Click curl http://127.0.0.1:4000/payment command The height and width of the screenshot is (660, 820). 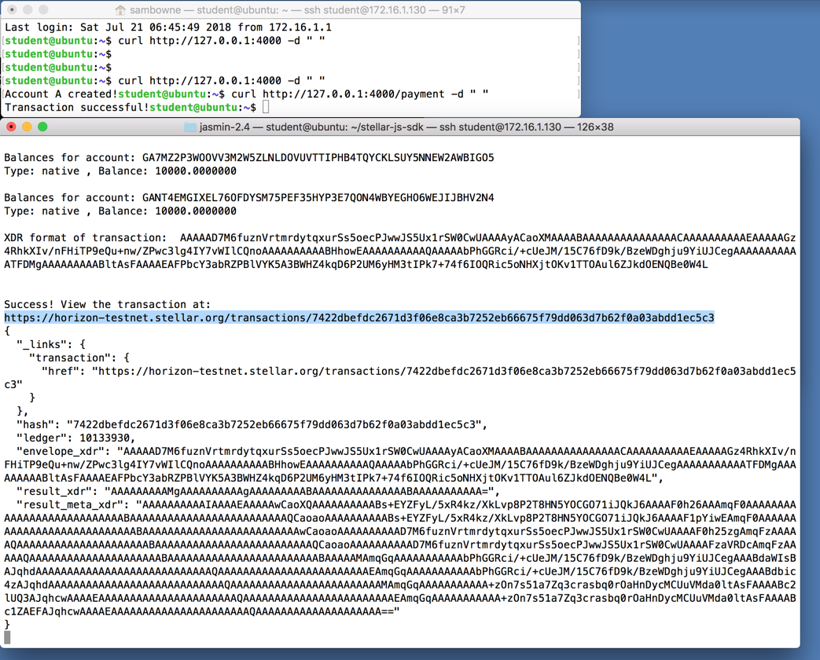click(360, 94)
